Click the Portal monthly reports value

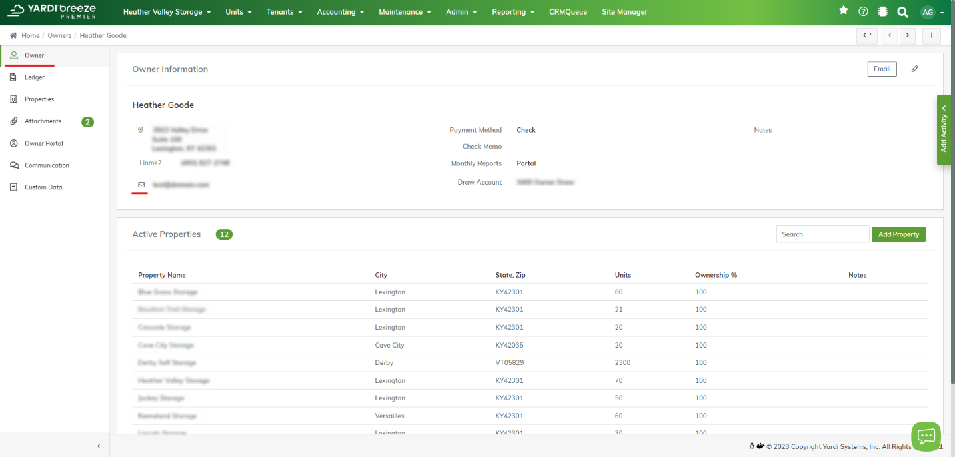tap(526, 163)
